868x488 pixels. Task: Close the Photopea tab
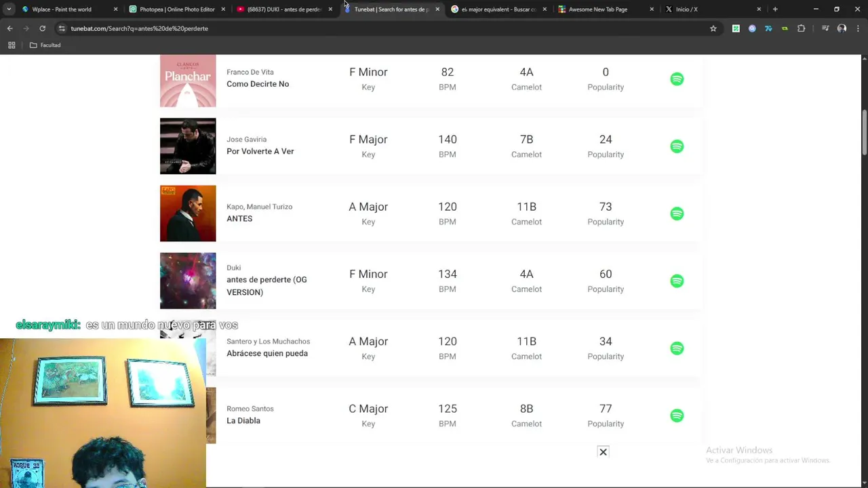click(x=223, y=9)
